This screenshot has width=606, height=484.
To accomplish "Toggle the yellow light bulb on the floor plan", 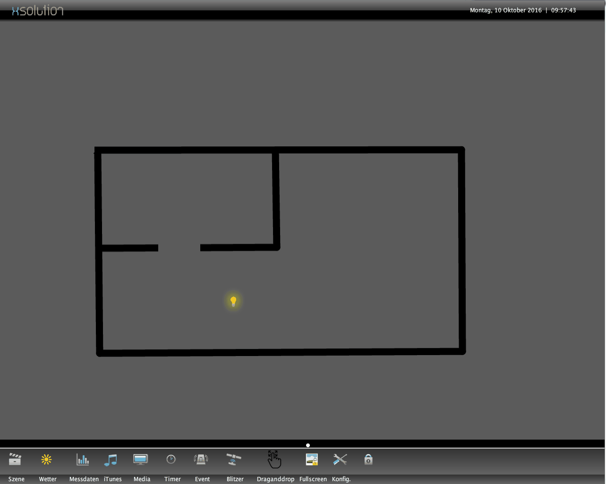I will [x=233, y=301].
